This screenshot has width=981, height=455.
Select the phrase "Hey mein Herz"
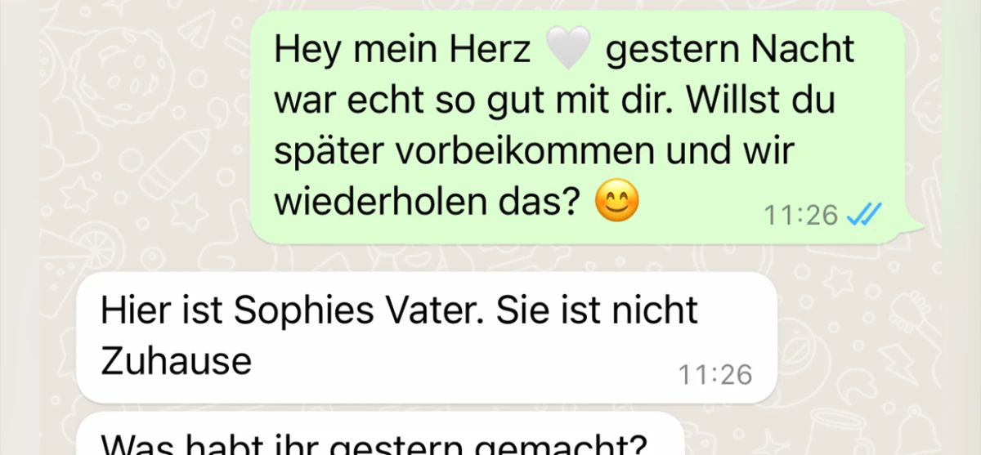point(403,51)
